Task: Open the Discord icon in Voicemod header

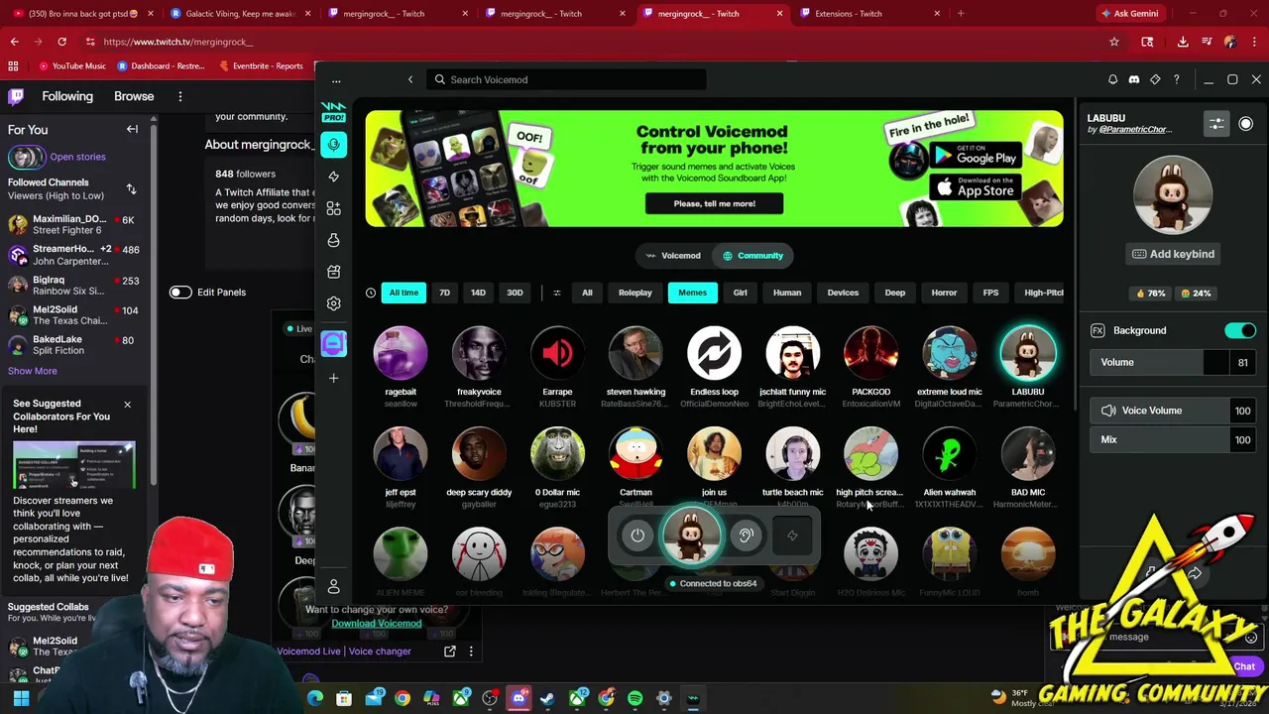Action: [1134, 79]
